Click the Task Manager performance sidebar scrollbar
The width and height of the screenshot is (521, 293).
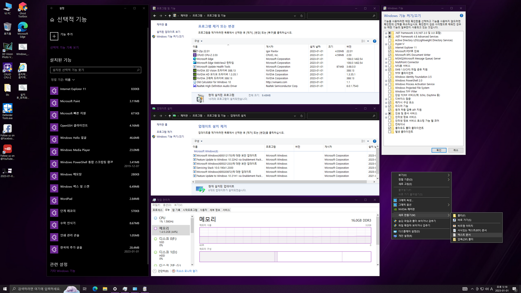[x=192, y=226]
